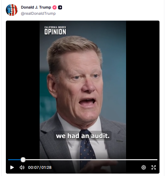
Task: Click the 01:28 total duration label
Action: point(47,167)
